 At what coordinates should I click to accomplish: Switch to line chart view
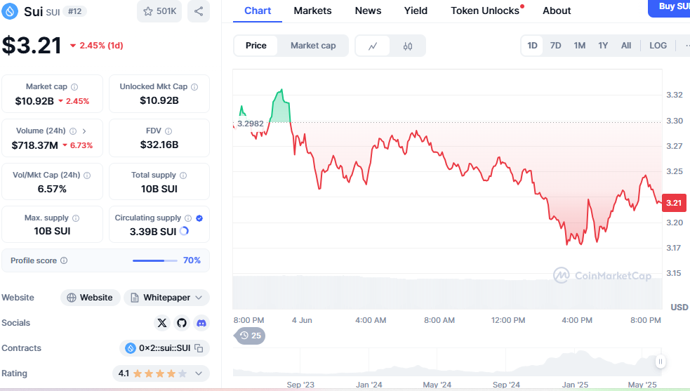point(373,46)
